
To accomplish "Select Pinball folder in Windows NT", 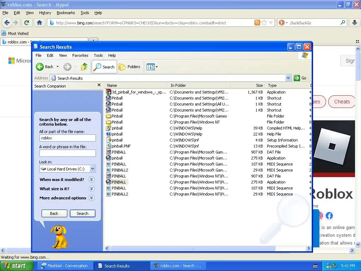I will 117,122.
